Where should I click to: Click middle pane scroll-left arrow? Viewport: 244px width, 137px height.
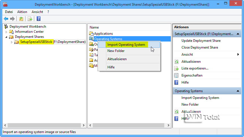[x=90, y=125]
